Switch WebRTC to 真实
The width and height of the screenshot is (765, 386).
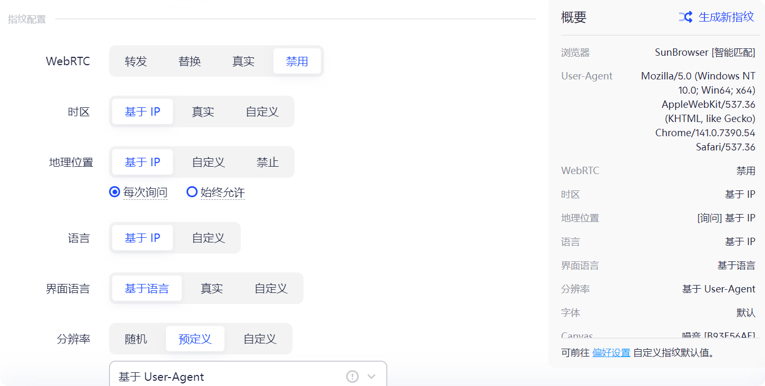pos(243,61)
